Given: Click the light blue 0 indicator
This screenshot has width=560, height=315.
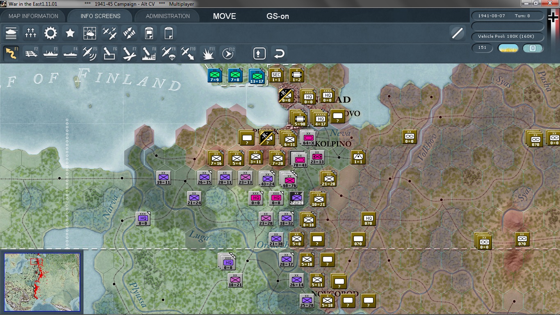Looking at the screenshot, I should click(x=533, y=48).
